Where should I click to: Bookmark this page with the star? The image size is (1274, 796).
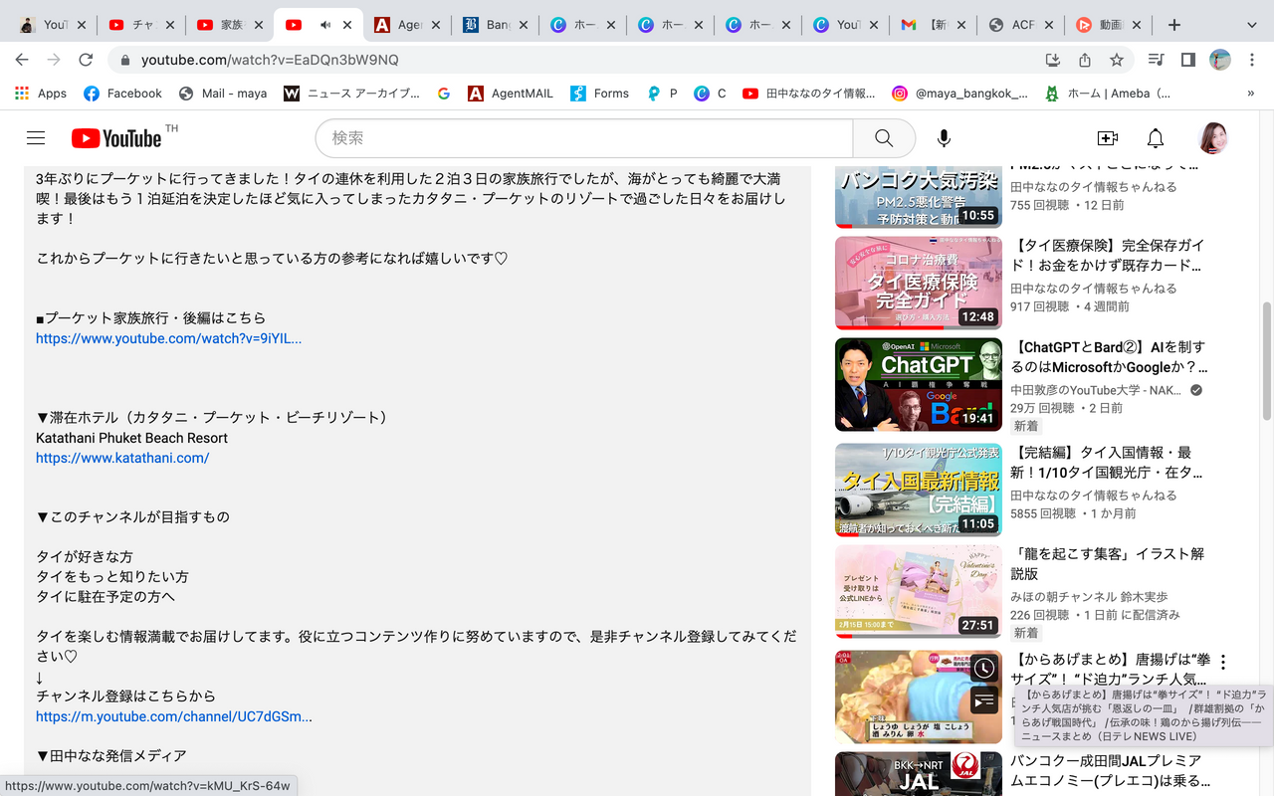tap(1117, 60)
